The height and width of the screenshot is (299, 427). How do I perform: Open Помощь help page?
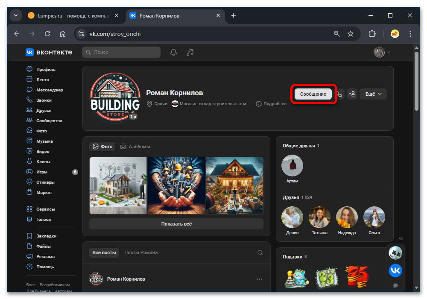tap(40, 267)
